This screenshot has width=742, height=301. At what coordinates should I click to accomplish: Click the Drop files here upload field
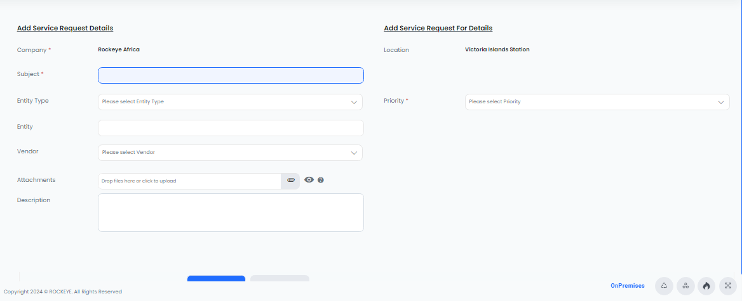(190, 181)
